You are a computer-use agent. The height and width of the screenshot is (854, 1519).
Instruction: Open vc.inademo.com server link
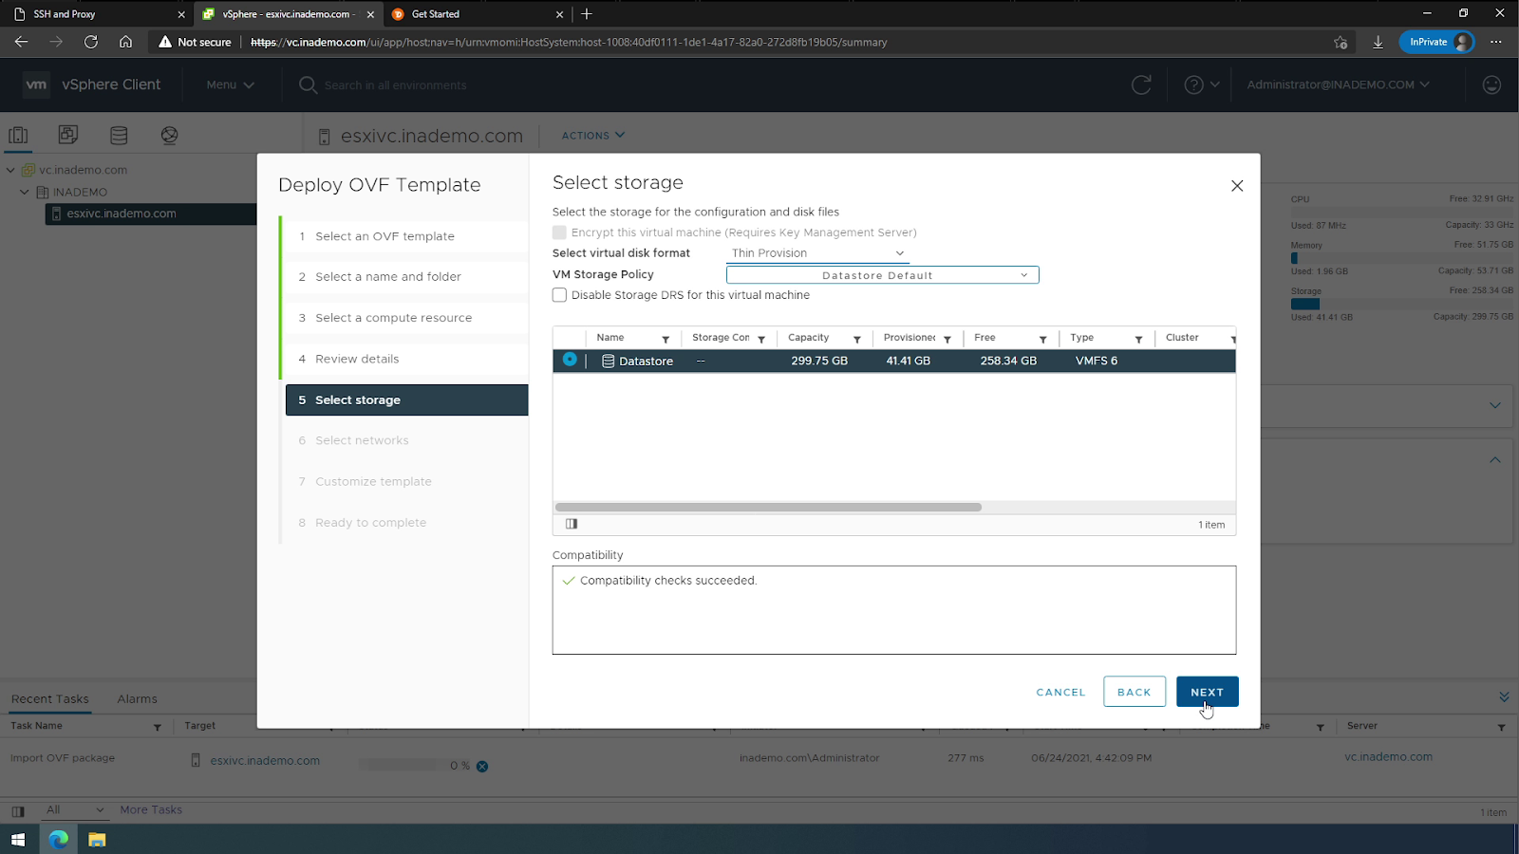coord(1388,757)
